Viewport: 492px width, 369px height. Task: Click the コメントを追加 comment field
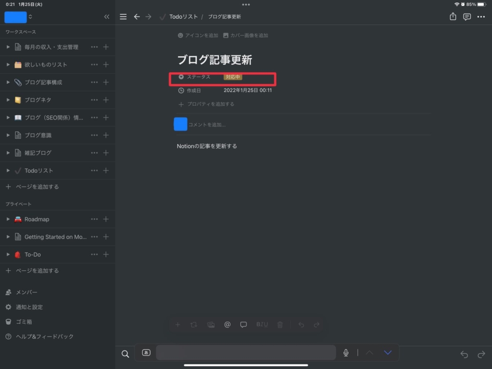tap(207, 124)
